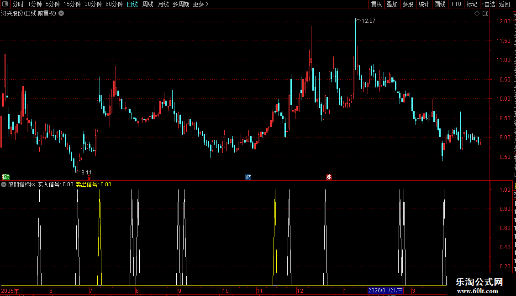Click the 复权 adjustment button

(376, 4)
